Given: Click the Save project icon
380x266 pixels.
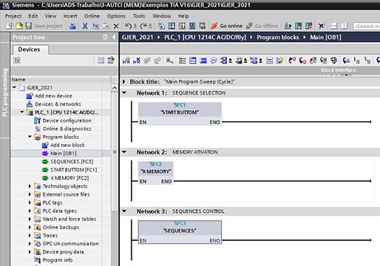Looking at the screenshot, I should click(29, 26).
